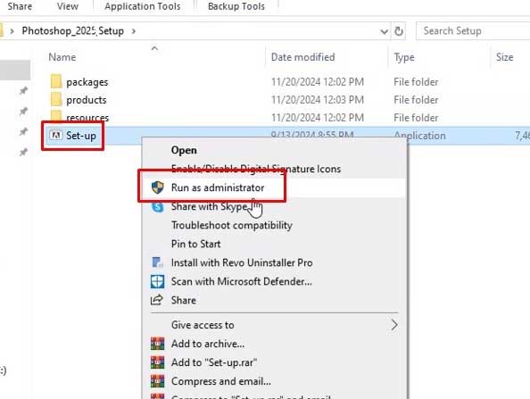The image size is (530, 399).
Task: Select the packages folder name
Action: (87, 82)
